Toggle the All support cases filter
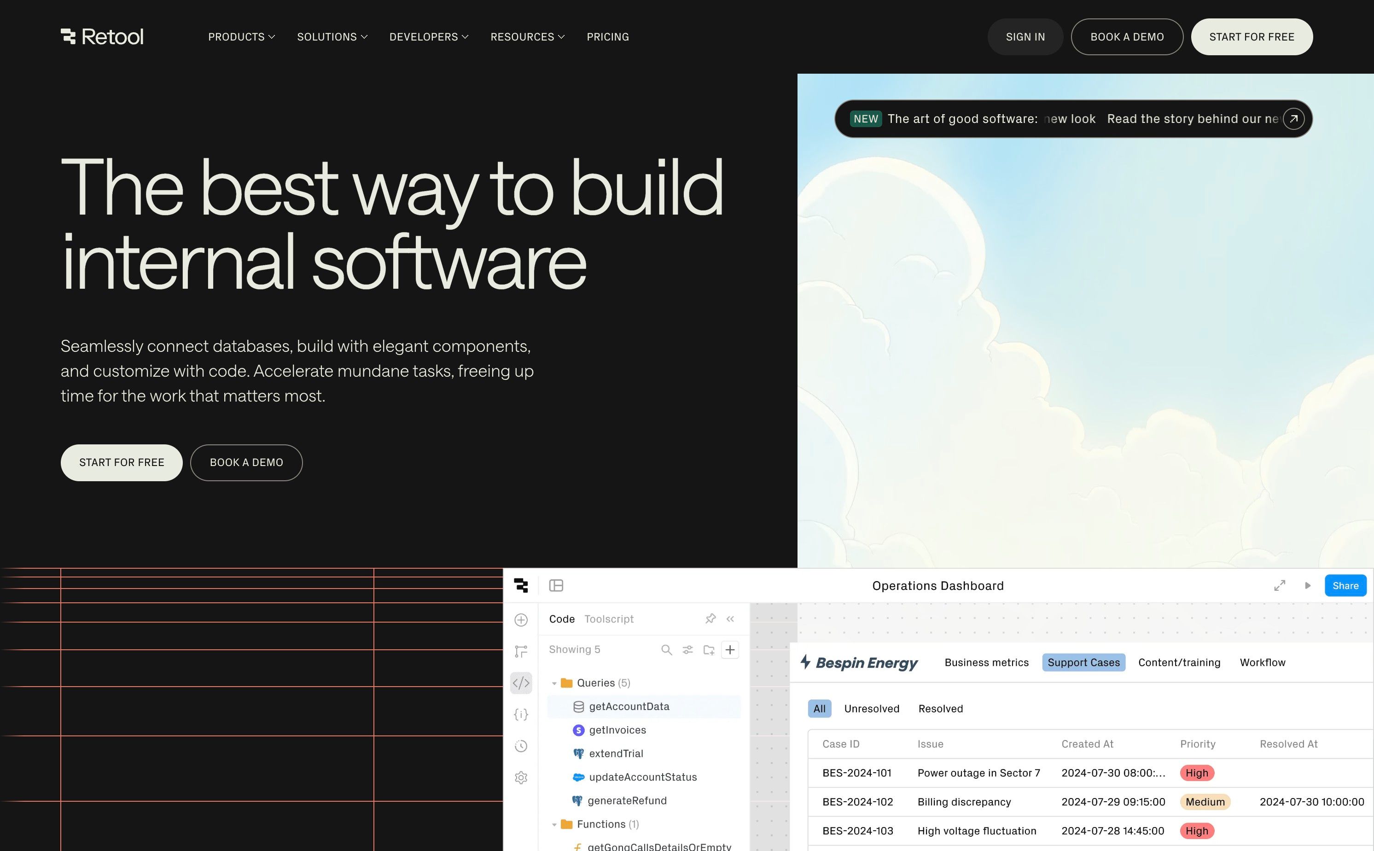The height and width of the screenshot is (851, 1374). (820, 709)
